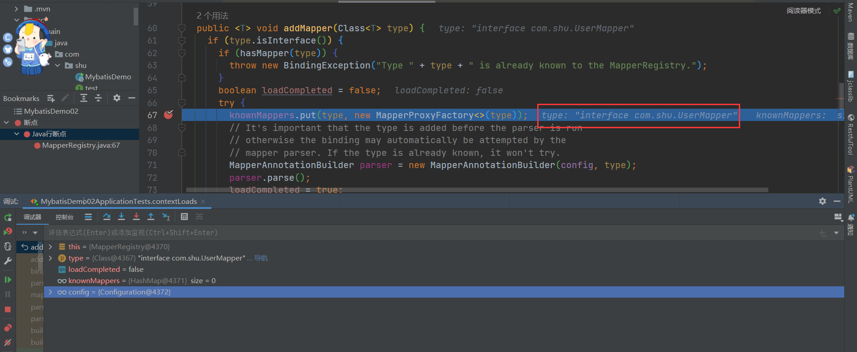Select MapperRegistry.java:67 breakpoint bookmark
This screenshot has height=352, width=857.
coord(81,145)
